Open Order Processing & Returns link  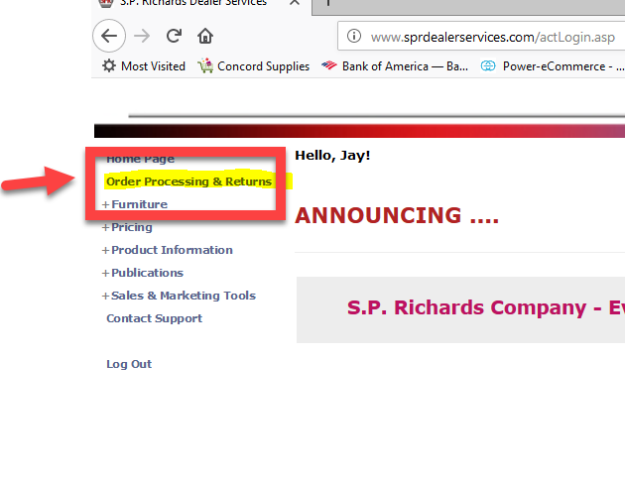(188, 181)
